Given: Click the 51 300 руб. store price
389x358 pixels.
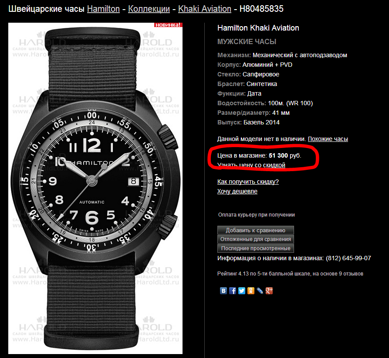Looking at the screenshot, I should (x=285, y=155).
